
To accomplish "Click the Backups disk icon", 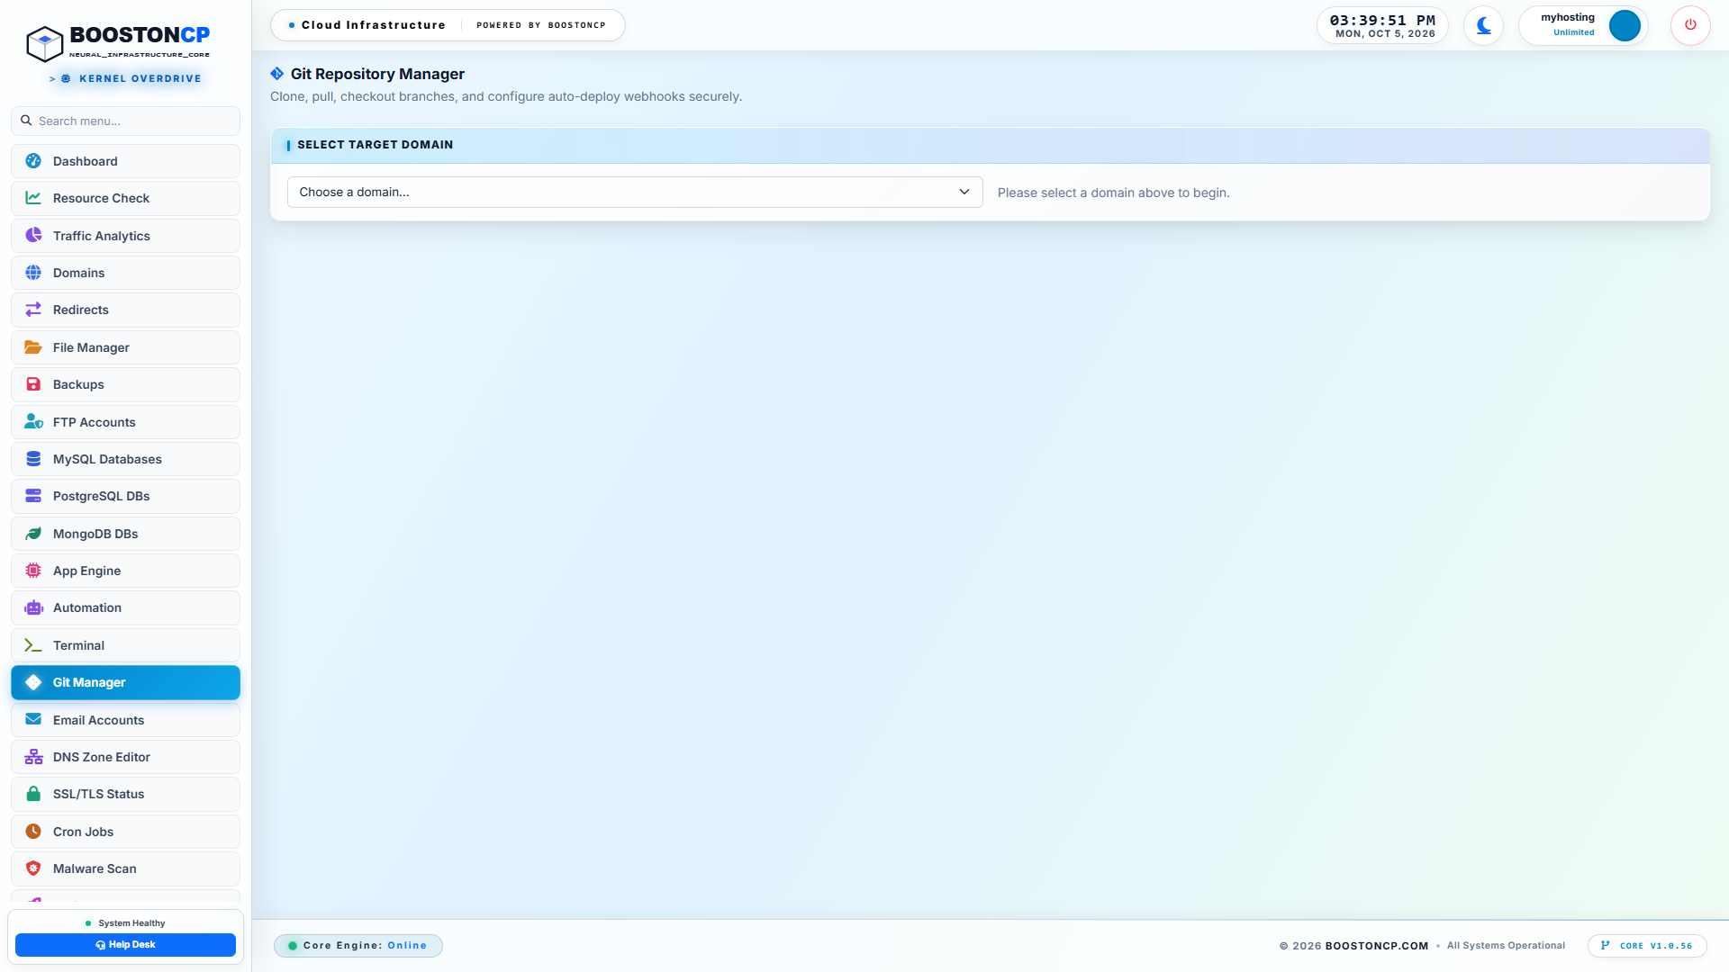I will pyautogui.click(x=33, y=384).
